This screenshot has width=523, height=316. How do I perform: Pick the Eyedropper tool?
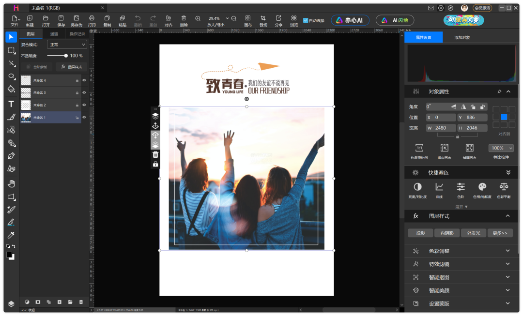(11, 235)
